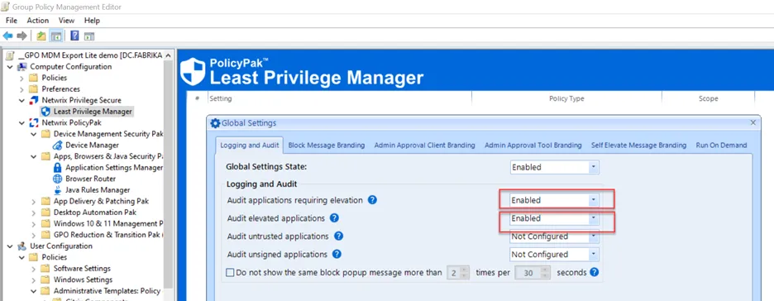
Task: Switch to the Block Message Branding tab
Action: [x=327, y=145]
